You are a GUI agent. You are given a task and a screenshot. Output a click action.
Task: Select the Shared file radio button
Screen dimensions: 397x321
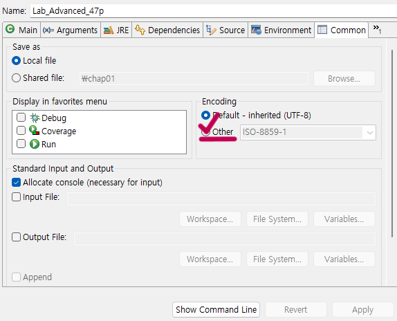(16, 77)
